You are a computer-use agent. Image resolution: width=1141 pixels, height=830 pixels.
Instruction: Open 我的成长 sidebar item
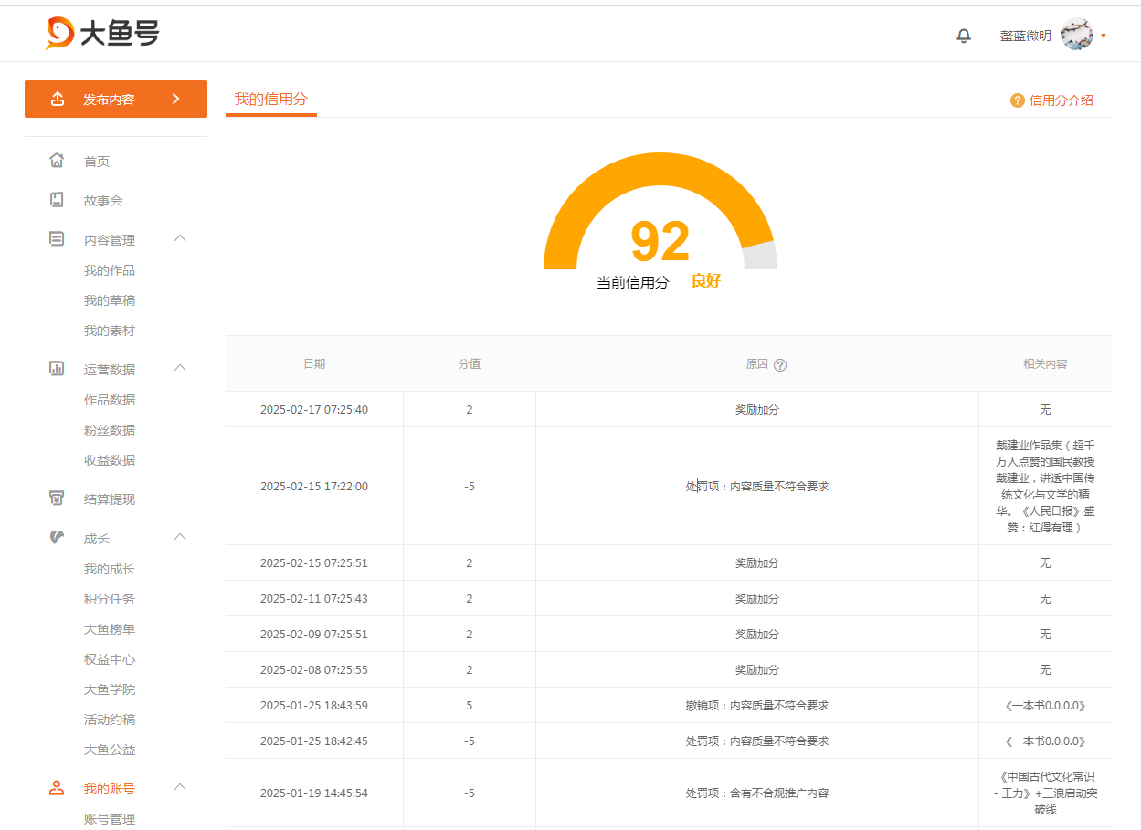click(x=110, y=569)
